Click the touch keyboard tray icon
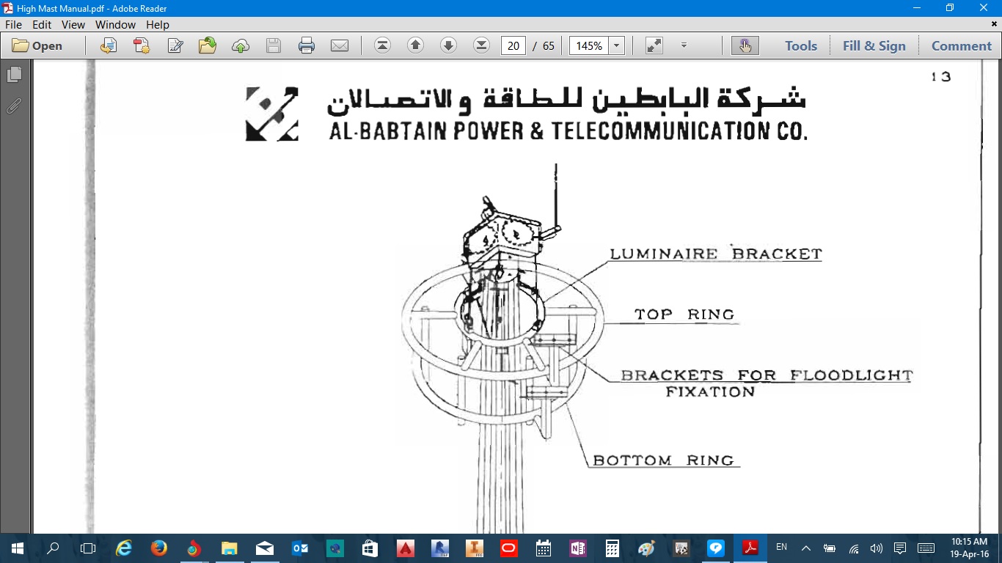 (x=926, y=548)
